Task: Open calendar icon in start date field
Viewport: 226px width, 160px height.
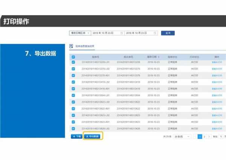Action: (122, 33)
